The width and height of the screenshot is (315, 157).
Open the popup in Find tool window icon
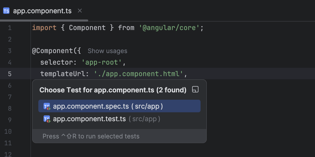[x=195, y=90]
